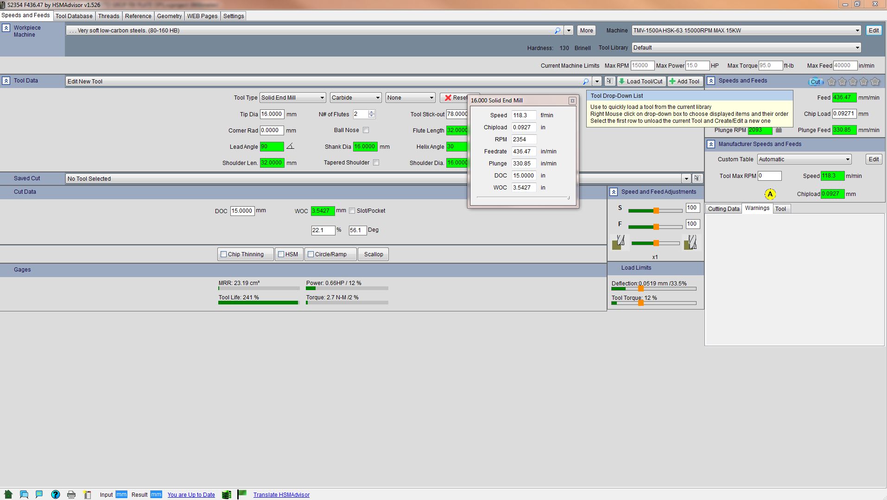Open the Machine selection dropdown

click(857, 31)
